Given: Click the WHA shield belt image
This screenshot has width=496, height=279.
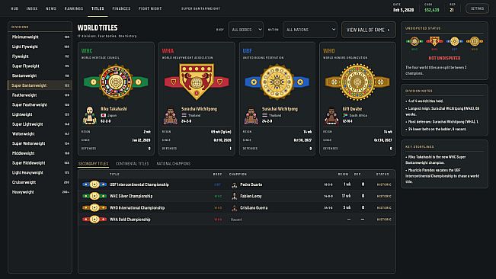Looking at the screenshot, I should (197, 82).
